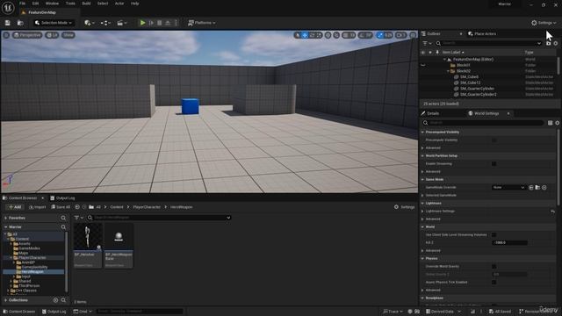Toggle the Enable Streaming checkbox
Image resolution: width=562 pixels, height=316 pixels.
494,164
